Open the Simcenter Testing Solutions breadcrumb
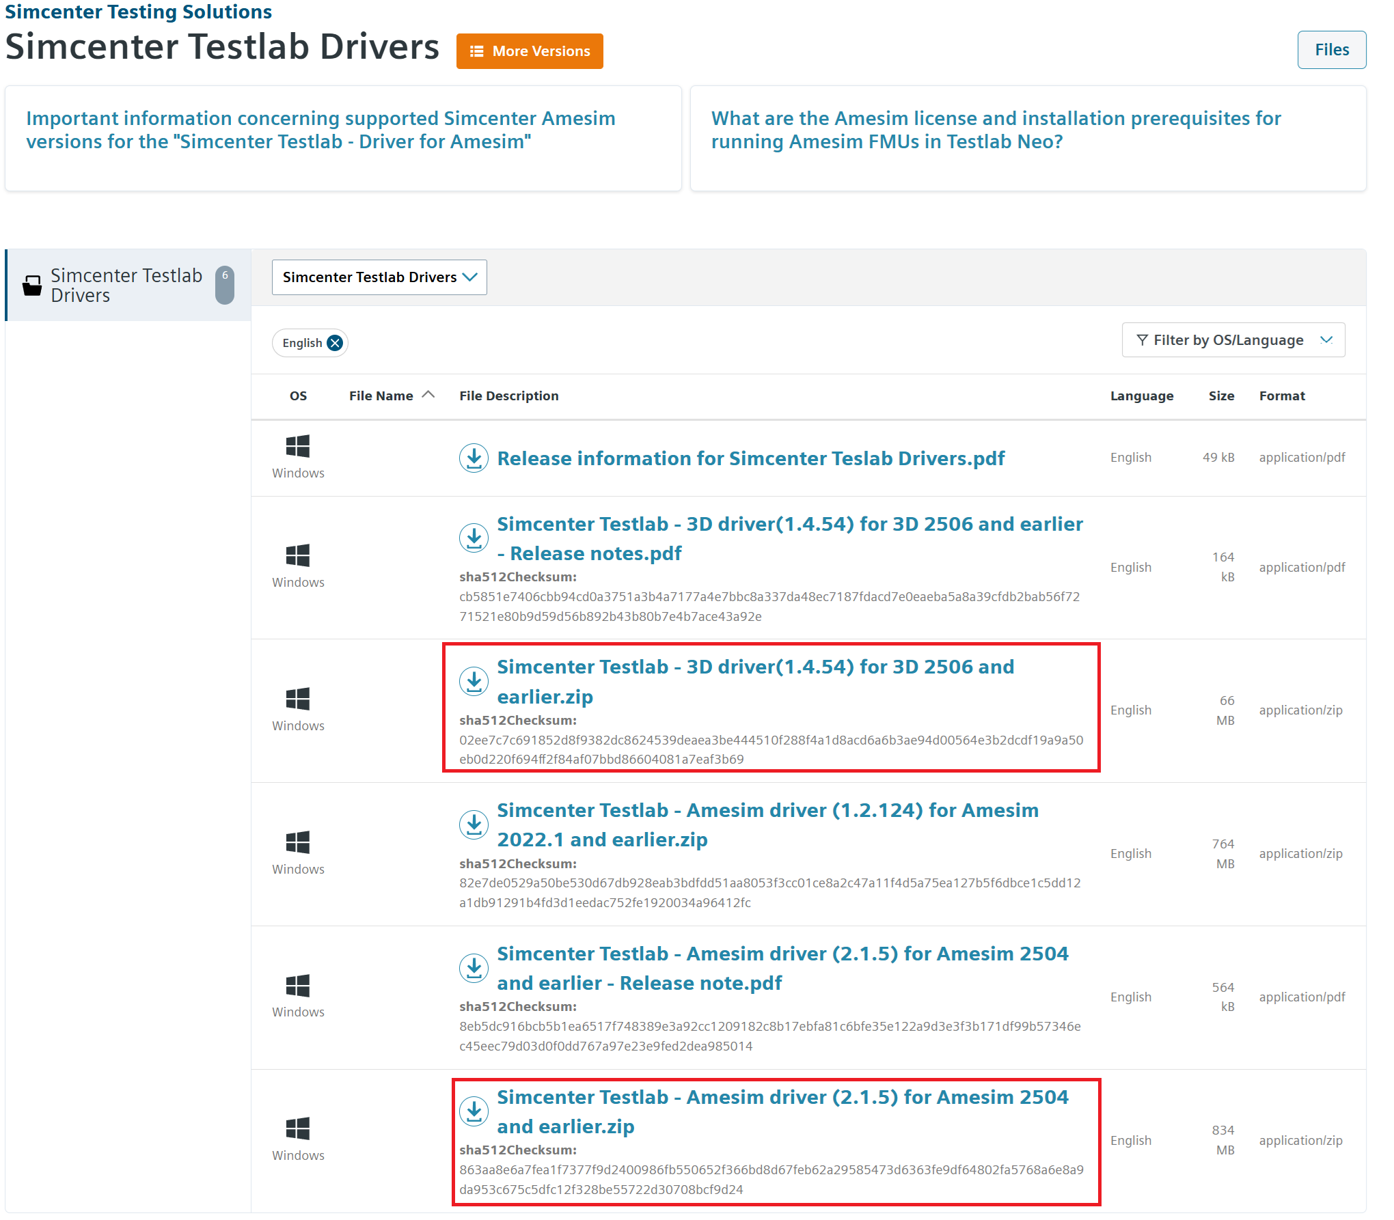1394x1220 pixels. pyautogui.click(x=138, y=11)
